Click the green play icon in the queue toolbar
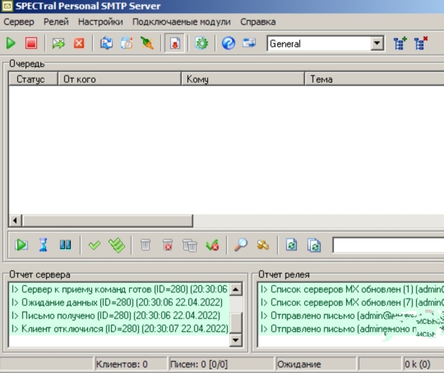 (21, 245)
